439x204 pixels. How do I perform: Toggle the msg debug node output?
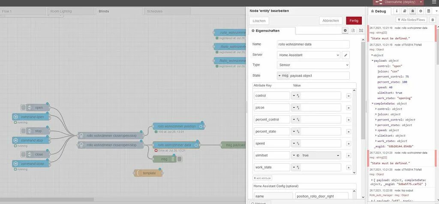pyautogui.click(x=180, y=159)
